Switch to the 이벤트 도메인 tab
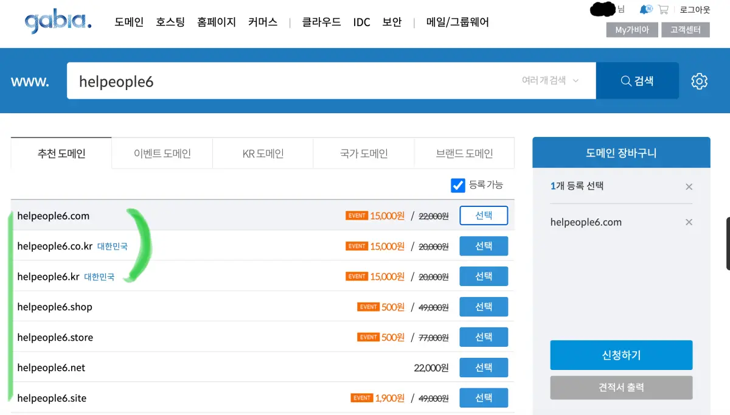The height and width of the screenshot is (415, 730). coord(162,153)
